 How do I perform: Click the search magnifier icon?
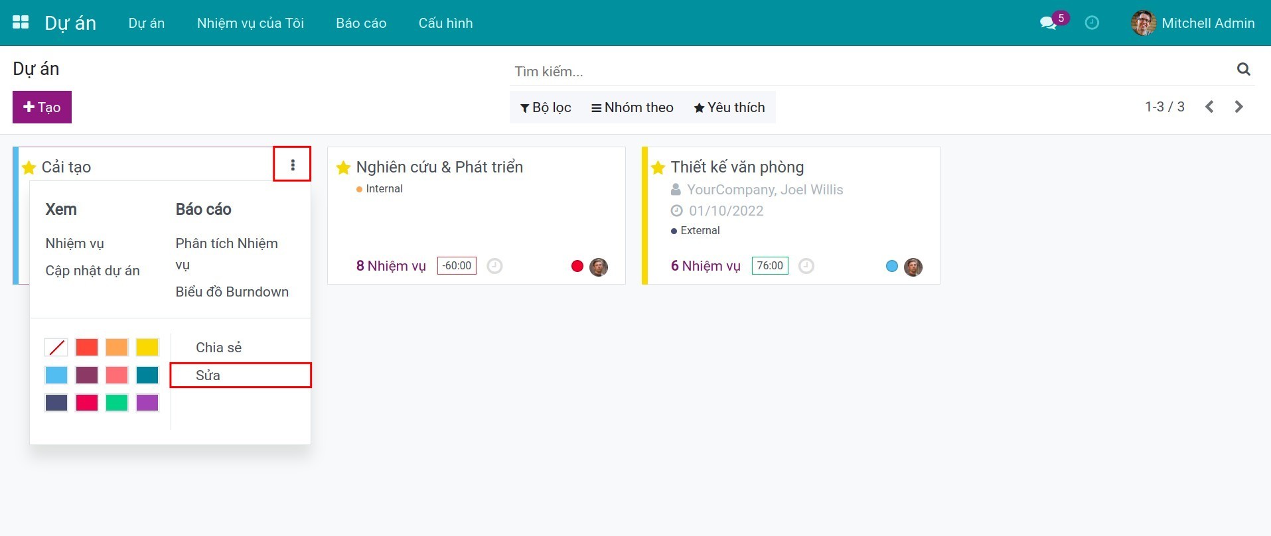point(1243,69)
